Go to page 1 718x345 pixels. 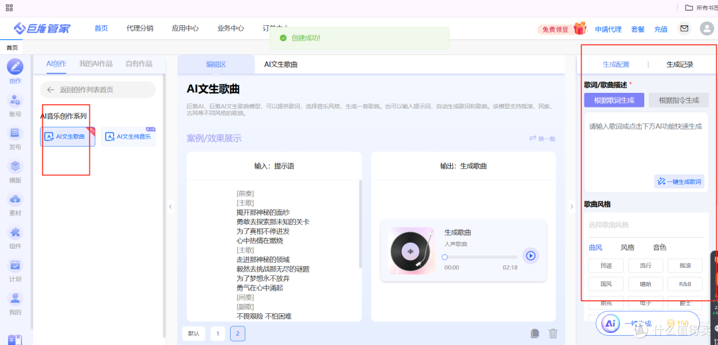click(x=218, y=334)
